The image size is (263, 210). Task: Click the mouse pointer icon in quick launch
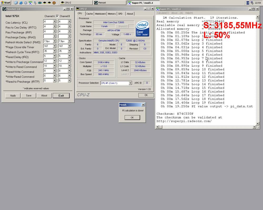(35, 3)
